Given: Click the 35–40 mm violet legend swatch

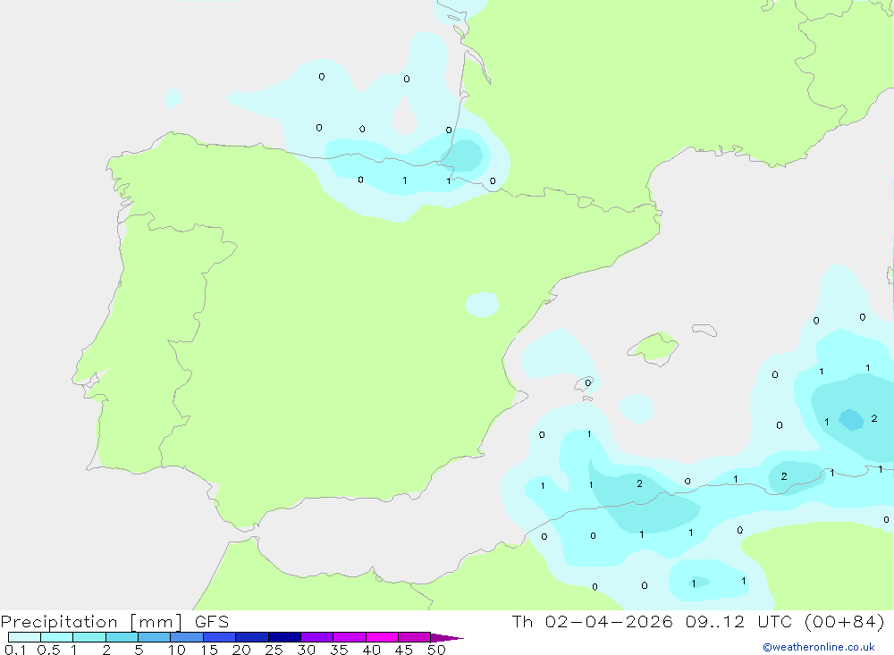Looking at the screenshot, I should pyautogui.click(x=349, y=637).
